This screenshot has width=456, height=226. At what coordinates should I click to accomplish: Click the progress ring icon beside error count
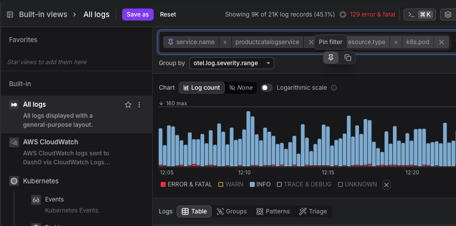[343, 15]
